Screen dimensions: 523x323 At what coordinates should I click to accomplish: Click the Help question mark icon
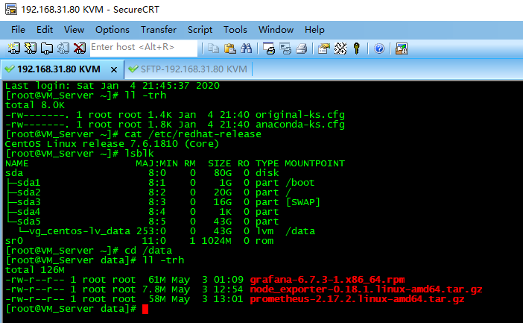point(379,48)
